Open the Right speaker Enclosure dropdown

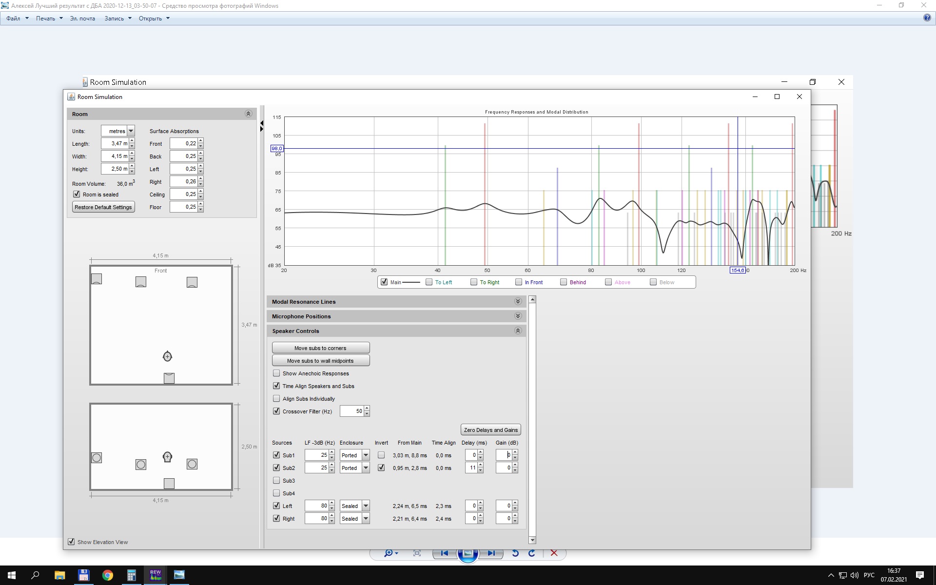366,518
